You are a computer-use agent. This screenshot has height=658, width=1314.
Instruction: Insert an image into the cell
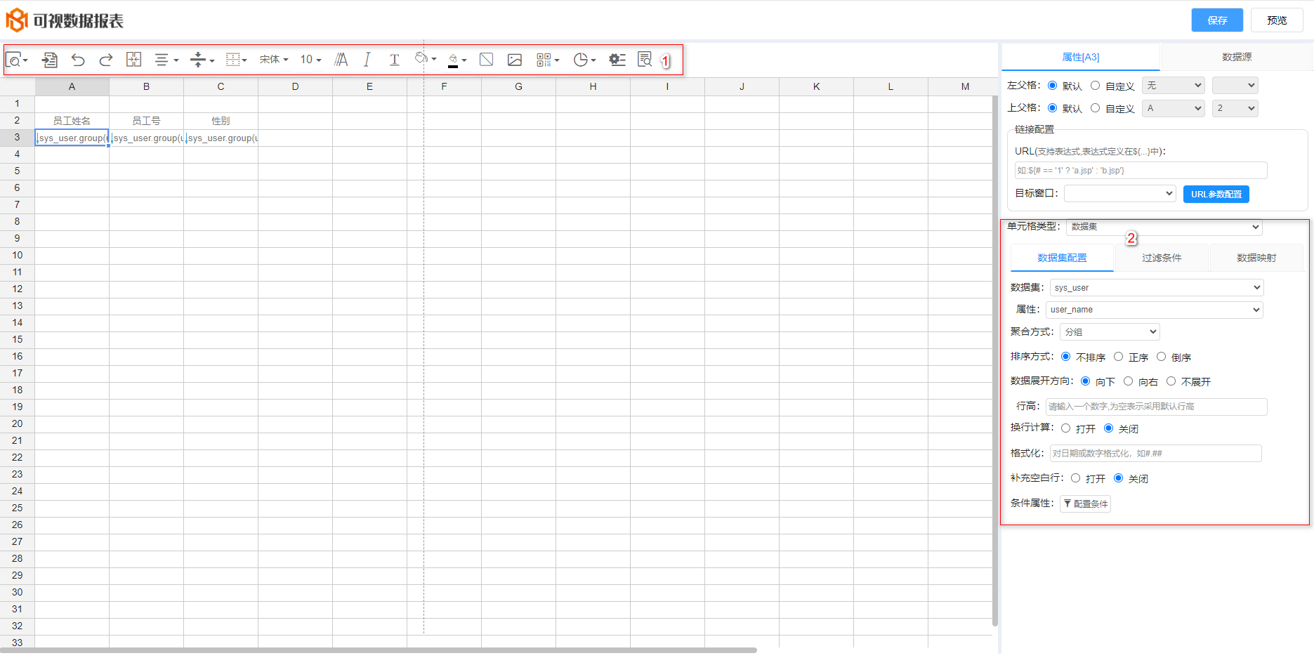(515, 60)
